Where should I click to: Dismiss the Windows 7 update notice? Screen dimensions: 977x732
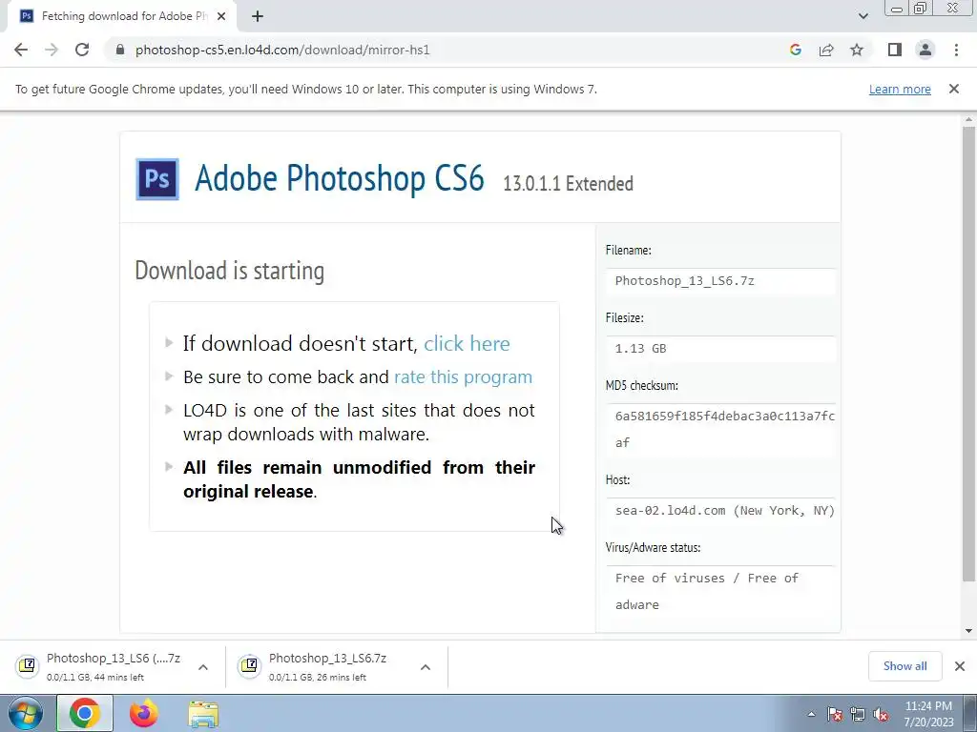pyautogui.click(x=953, y=89)
